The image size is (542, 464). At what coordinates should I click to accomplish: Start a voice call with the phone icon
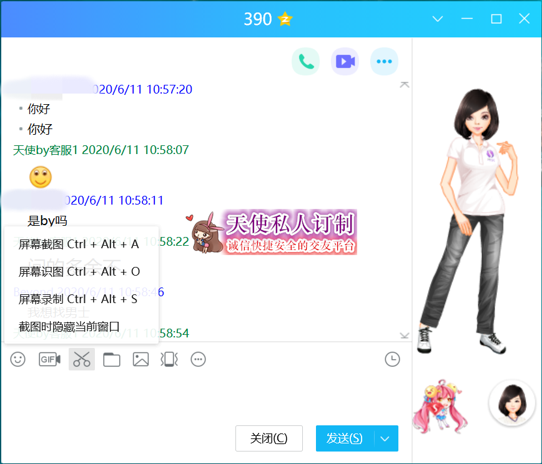[x=305, y=62]
